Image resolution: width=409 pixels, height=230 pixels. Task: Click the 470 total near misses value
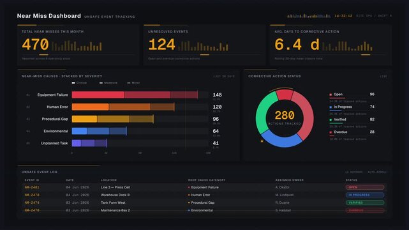point(35,44)
